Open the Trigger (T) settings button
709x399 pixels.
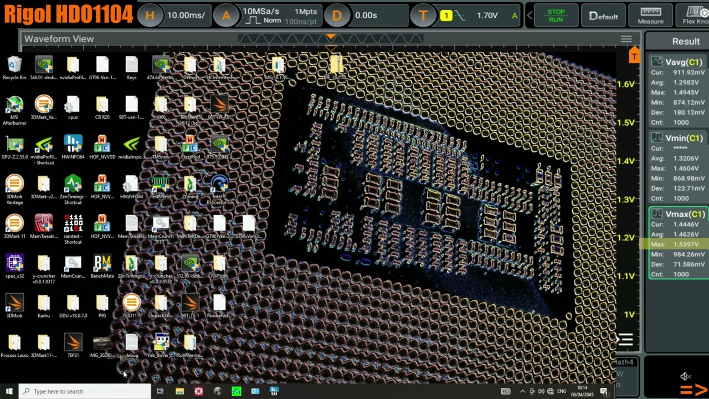(x=423, y=16)
